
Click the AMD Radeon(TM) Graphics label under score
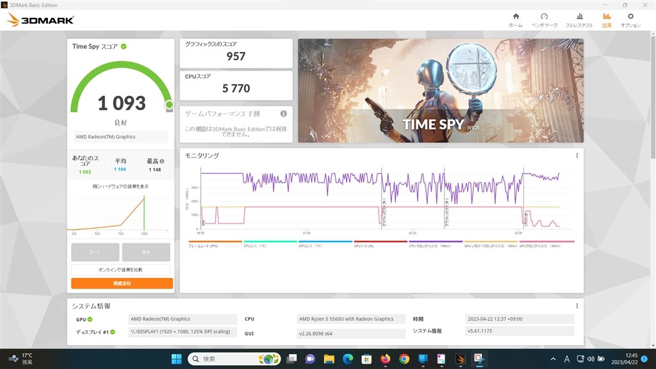tap(120, 137)
